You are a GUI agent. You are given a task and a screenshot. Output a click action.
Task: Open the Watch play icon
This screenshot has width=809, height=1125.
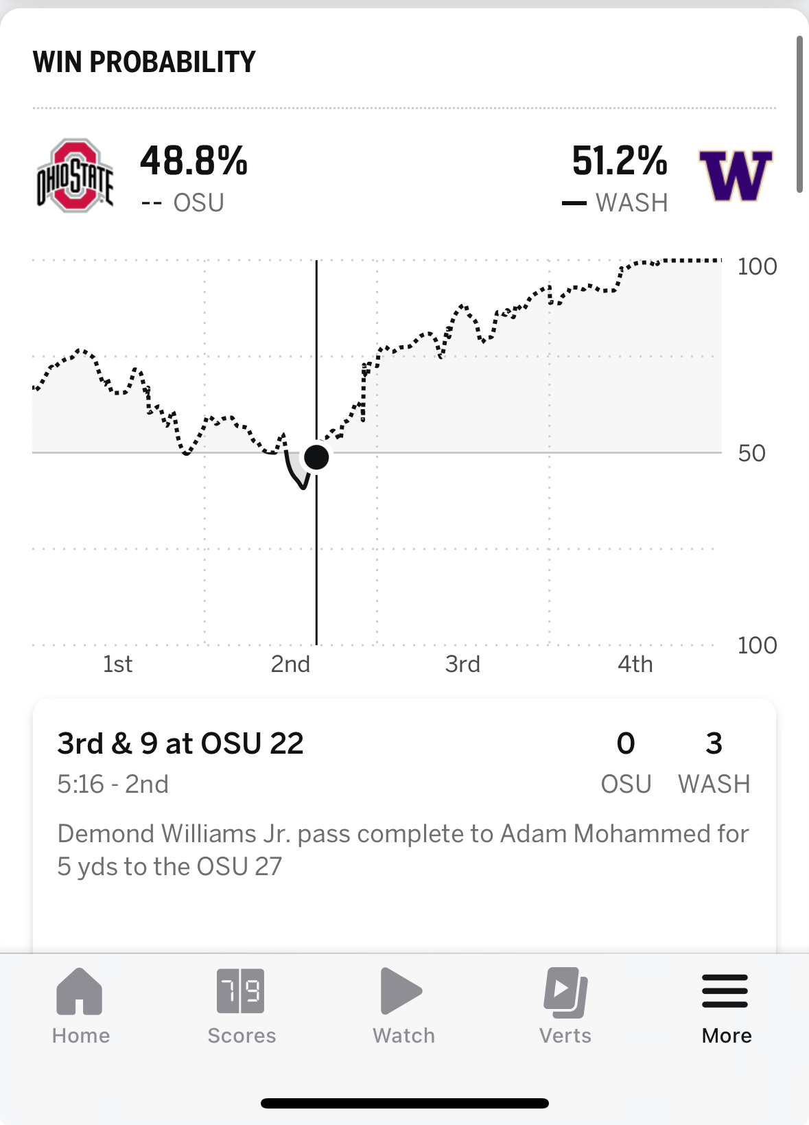401,991
